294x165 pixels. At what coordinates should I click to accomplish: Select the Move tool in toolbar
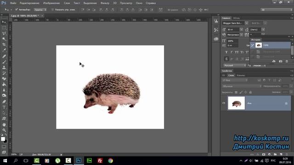[4, 22]
